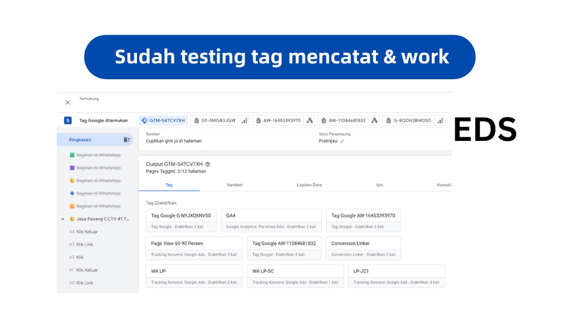Click the Google Ads icon after AW-11084681832
The height and width of the screenshot is (317, 564).
374,120
